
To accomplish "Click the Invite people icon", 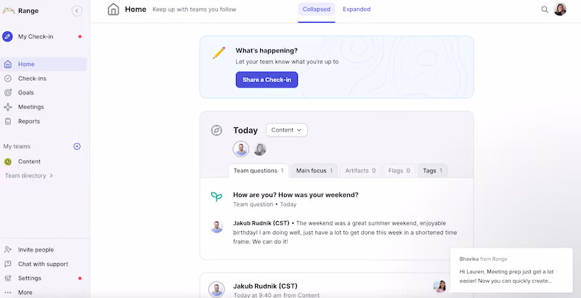I will [8, 249].
